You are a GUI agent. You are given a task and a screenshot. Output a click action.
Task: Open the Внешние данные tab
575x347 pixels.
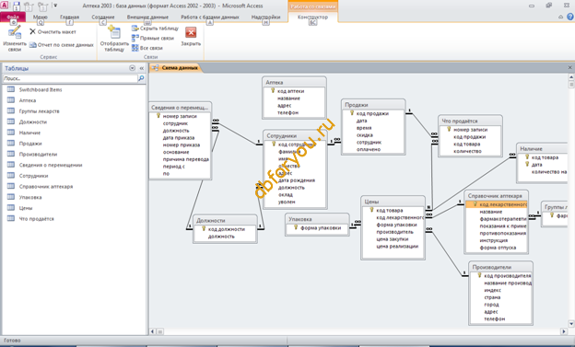click(147, 17)
